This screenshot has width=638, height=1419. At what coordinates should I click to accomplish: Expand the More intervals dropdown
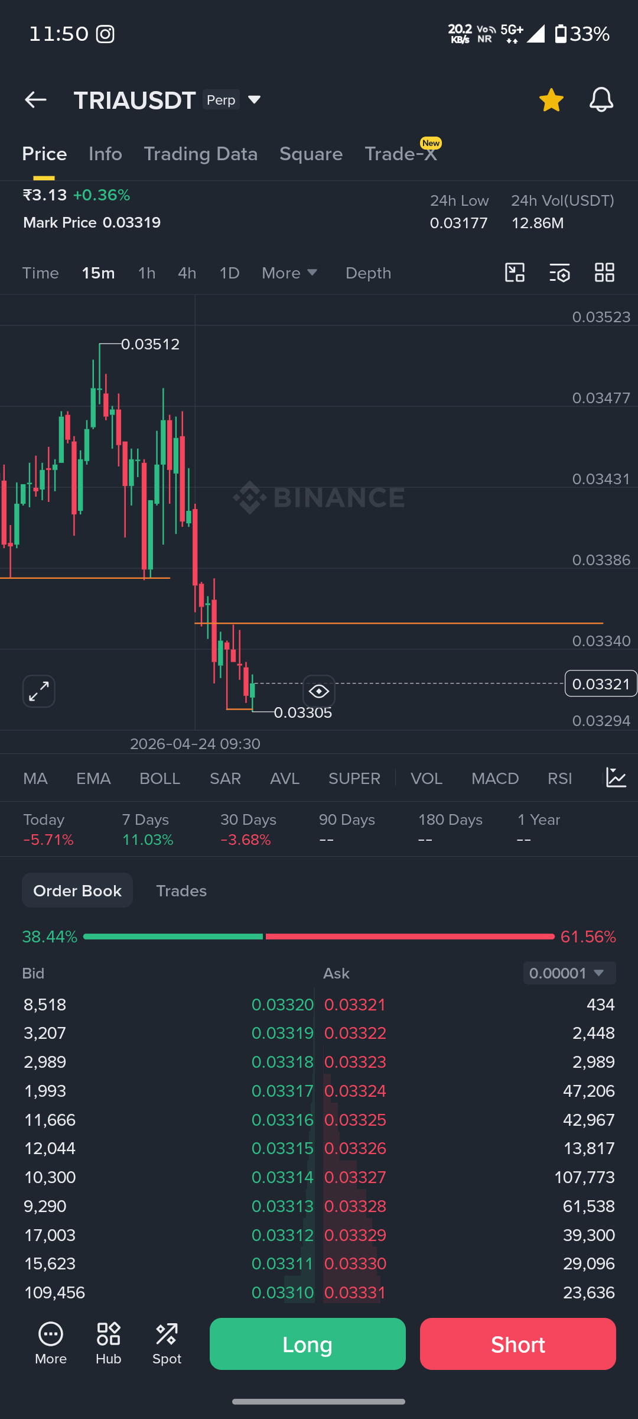point(289,273)
